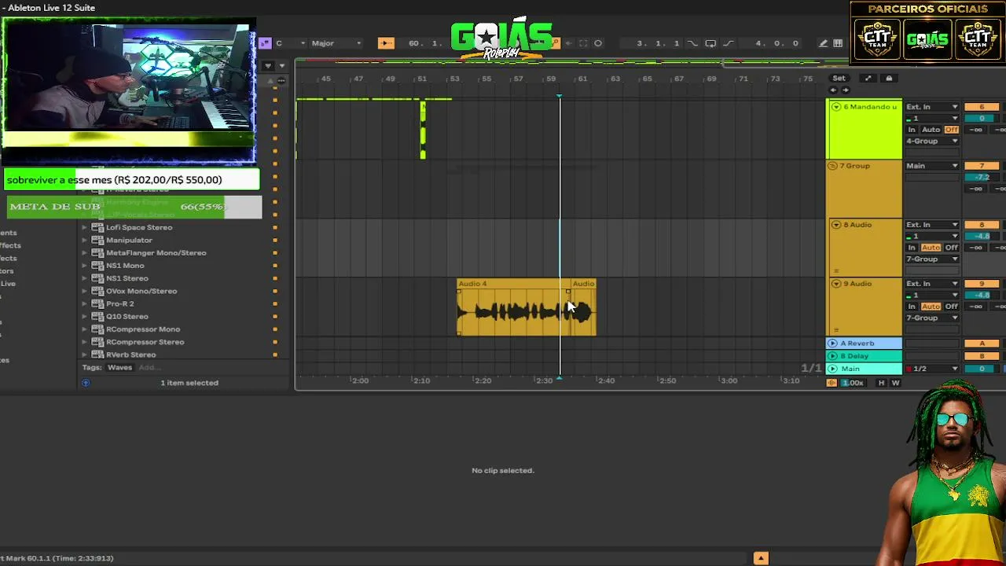Image resolution: width=1006 pixels, height=566 pixels.
Task: Unfold the B Delay return track
Action: pyautogui.click(x=832, y=356)
